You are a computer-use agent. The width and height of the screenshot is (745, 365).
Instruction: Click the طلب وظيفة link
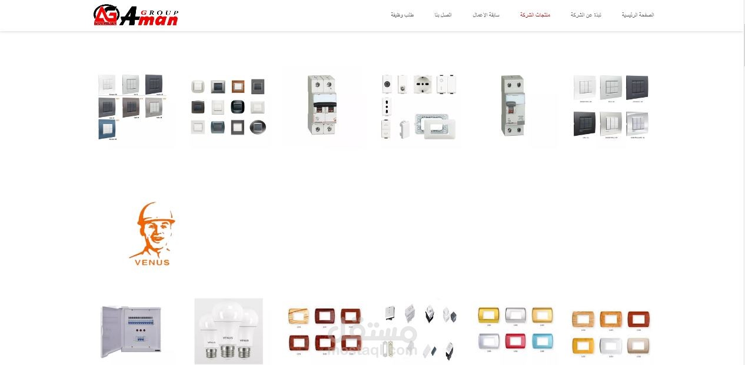point(403,15)
